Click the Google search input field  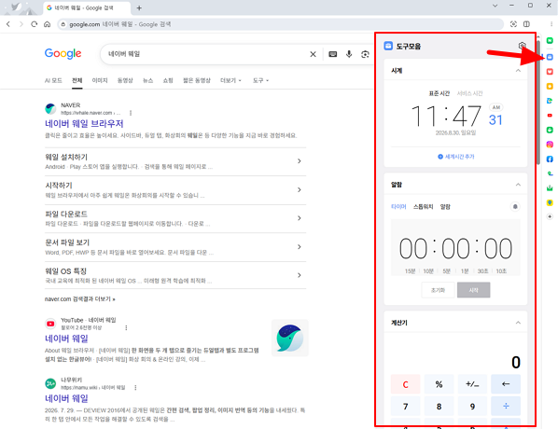(x=206, y=54)
